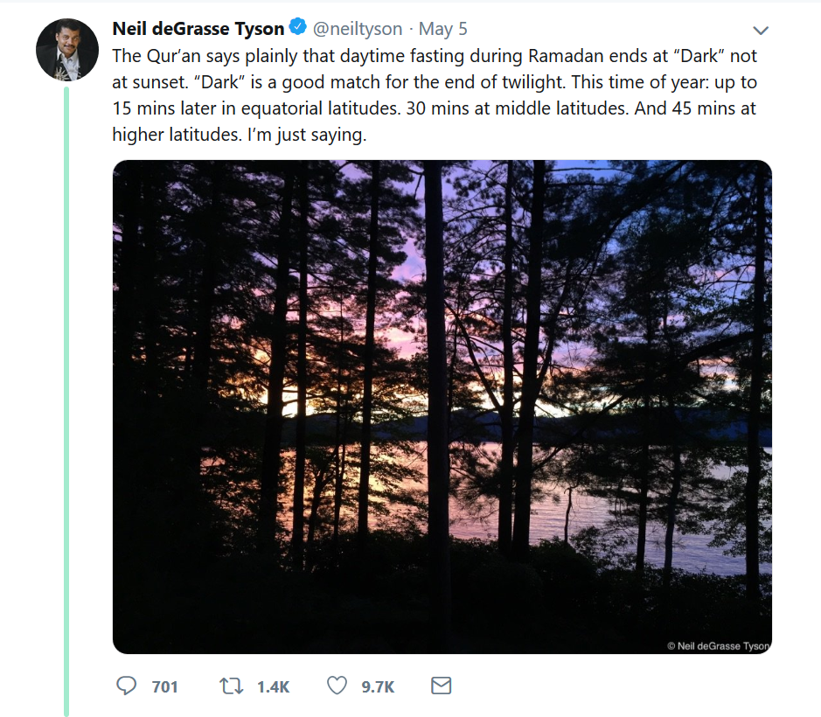Click the reply speech bubble icon

point(126,686)
